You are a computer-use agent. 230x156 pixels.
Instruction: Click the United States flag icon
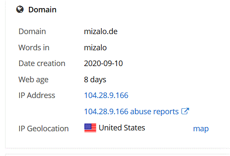tap(90, 128)
